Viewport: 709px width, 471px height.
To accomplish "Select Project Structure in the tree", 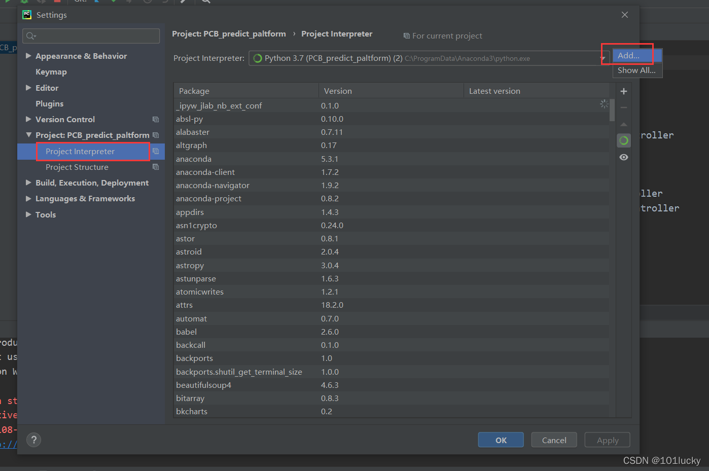I will coord(77,167).
